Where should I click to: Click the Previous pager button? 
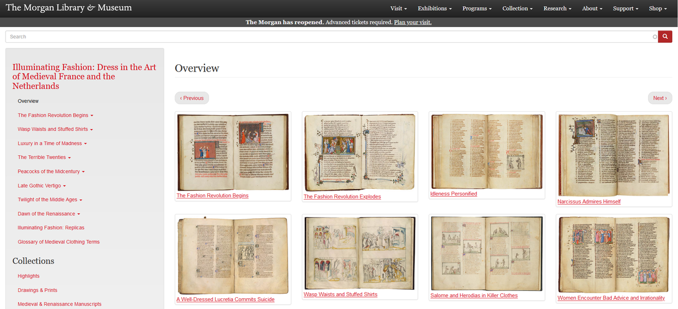pos(192,98)
